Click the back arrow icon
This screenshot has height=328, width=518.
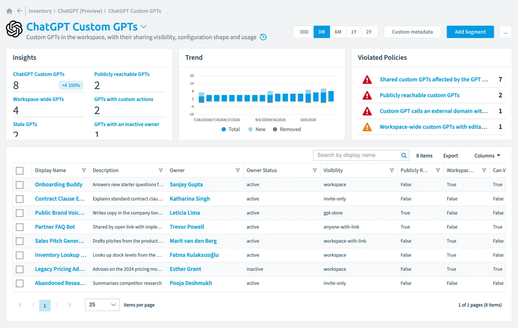coord(20,11)
